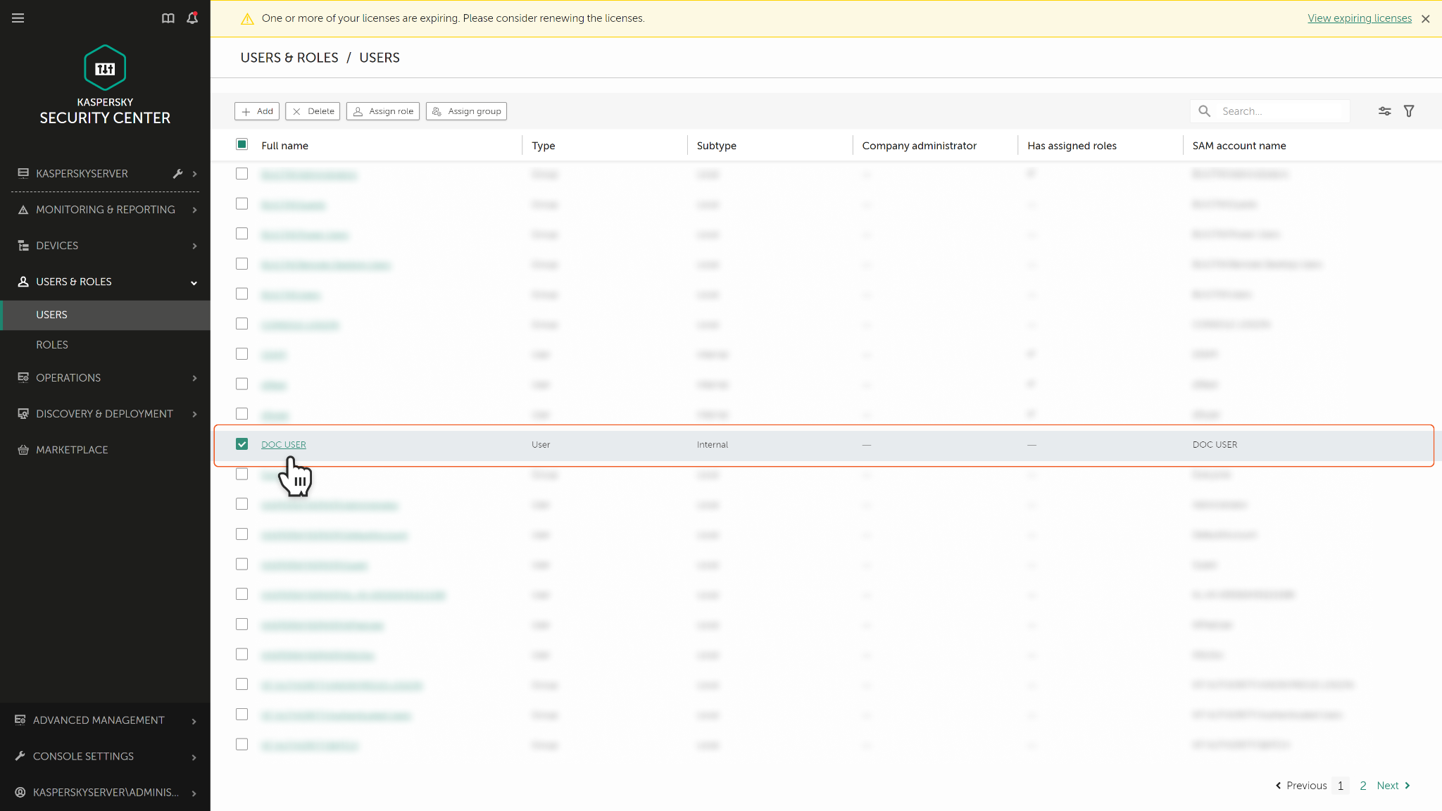The image size is (1442, 811).
Task: Open the View expiring licenses link
Action: [1359, 18]
